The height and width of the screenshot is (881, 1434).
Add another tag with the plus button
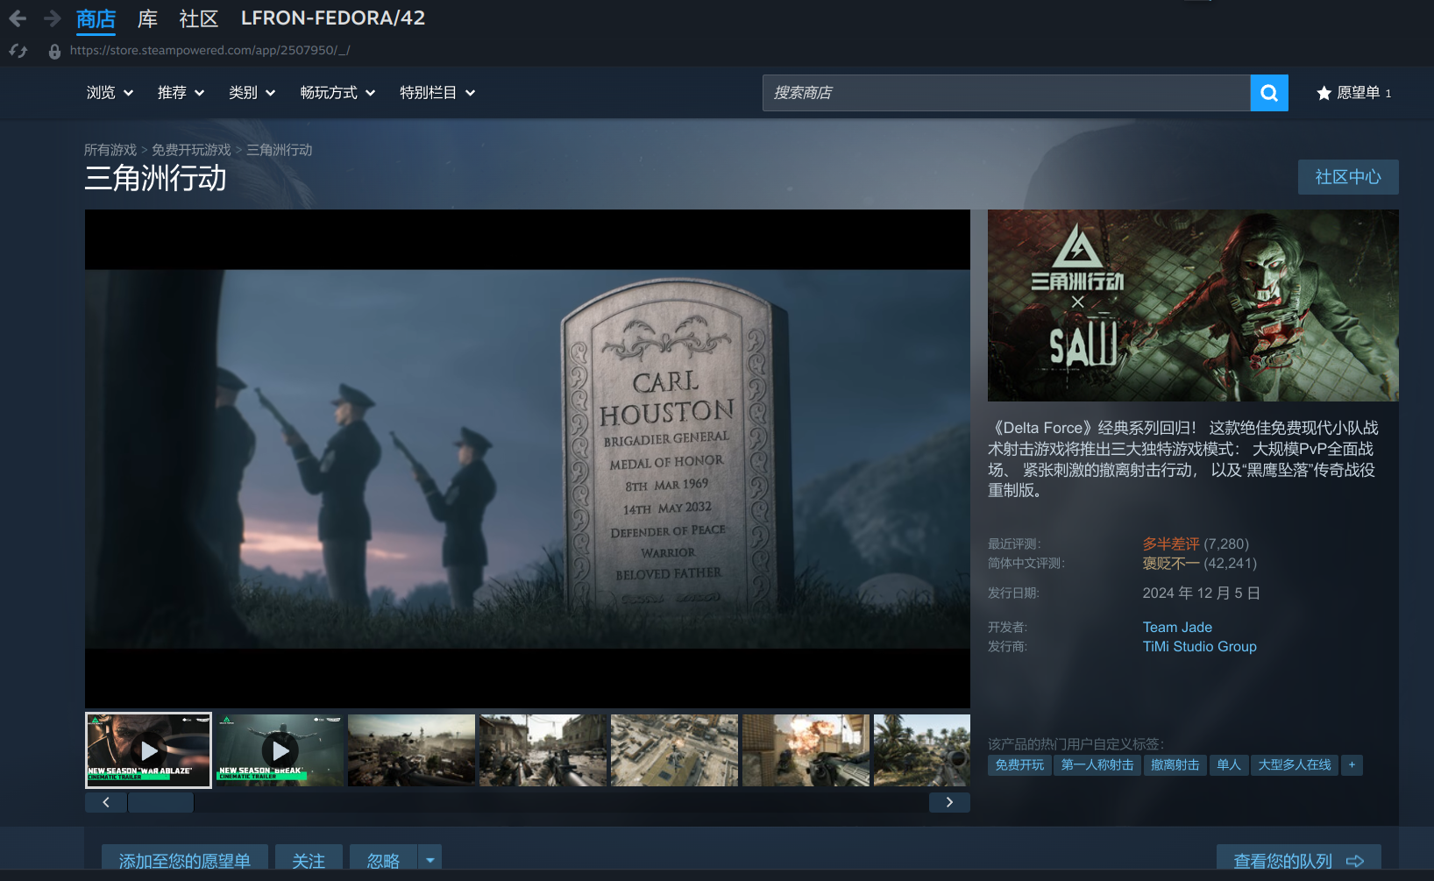click(1352, 765)
